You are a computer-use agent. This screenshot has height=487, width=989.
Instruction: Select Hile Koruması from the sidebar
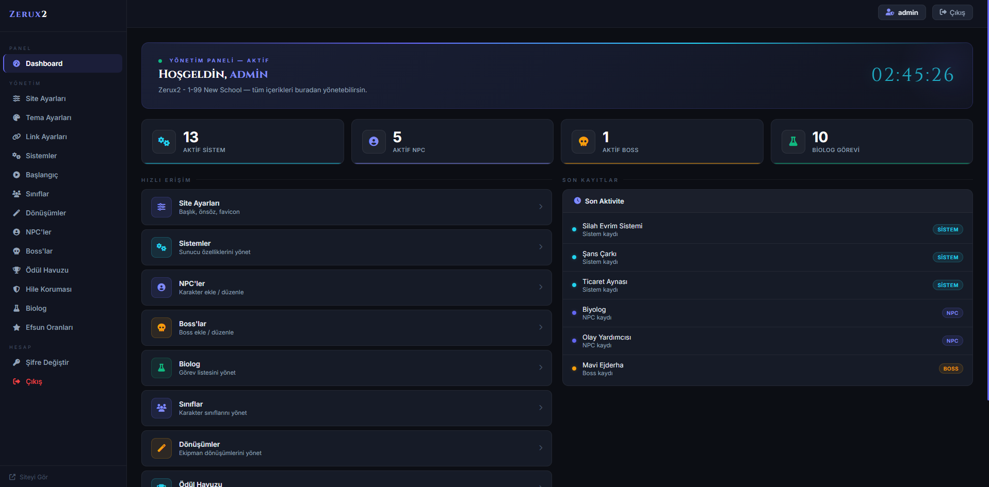point(48,289)
